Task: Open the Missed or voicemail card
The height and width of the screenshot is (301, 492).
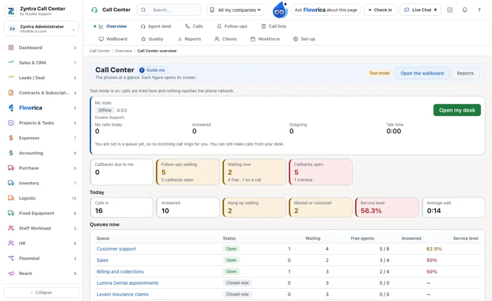Action: pyautogui.click(x=321, y=207)
